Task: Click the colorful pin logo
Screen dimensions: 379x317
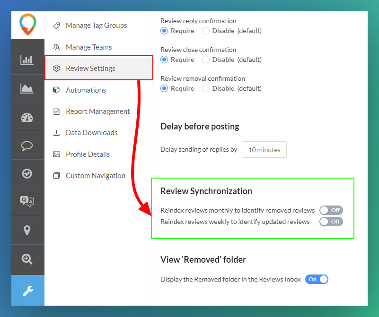Action: click(28, 25)
